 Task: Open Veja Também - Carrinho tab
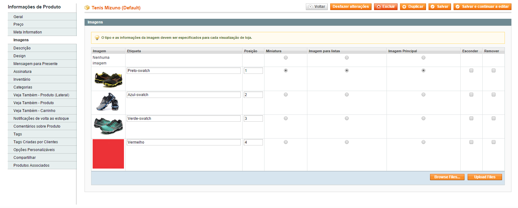point(42,111)
